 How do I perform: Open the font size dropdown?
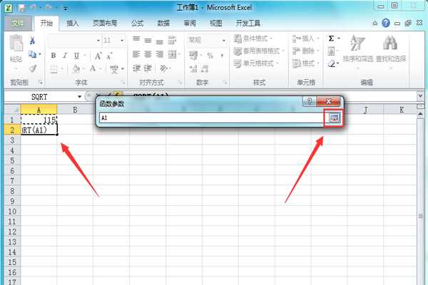click(x=122, y=41)
